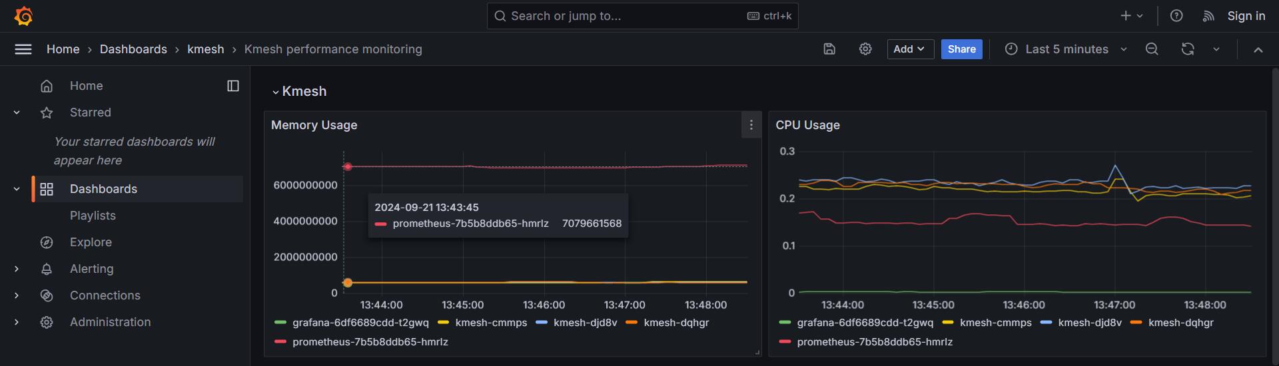Undock the sidebar menu panel
This screenshot has width=1279, height=366.
[x=233, y=86]
